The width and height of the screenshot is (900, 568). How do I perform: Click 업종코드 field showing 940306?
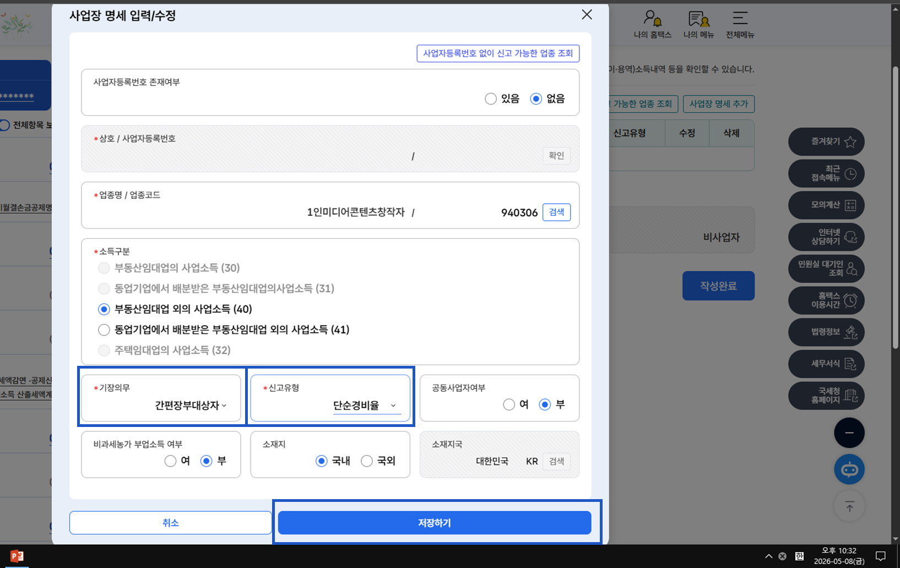[519, 213]
